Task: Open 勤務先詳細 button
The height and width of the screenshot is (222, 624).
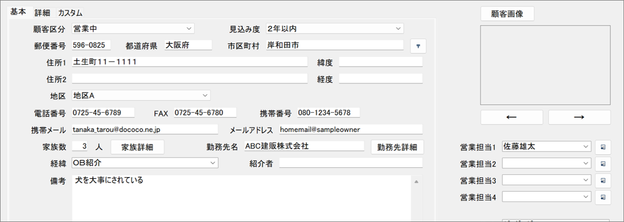Action: (396, 147)
